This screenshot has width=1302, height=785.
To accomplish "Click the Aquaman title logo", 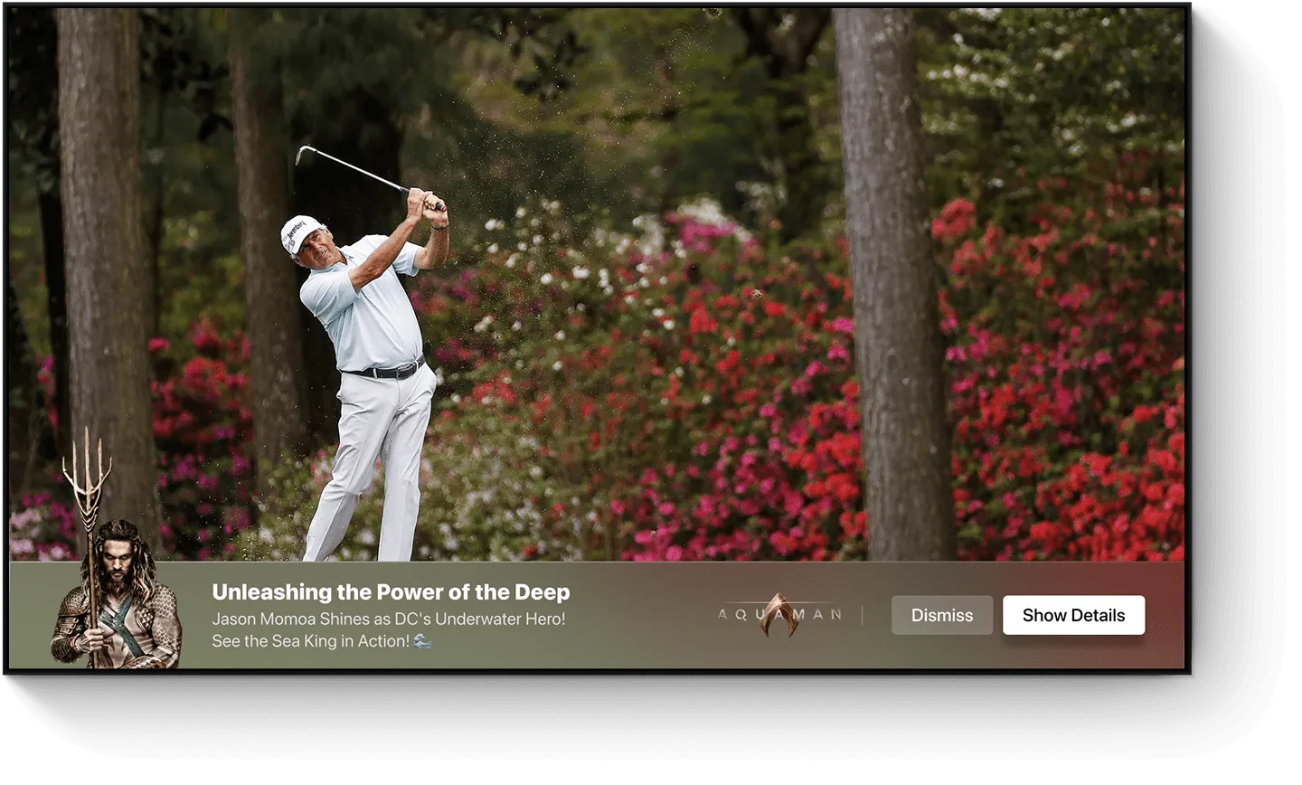I will pos(779,615).
